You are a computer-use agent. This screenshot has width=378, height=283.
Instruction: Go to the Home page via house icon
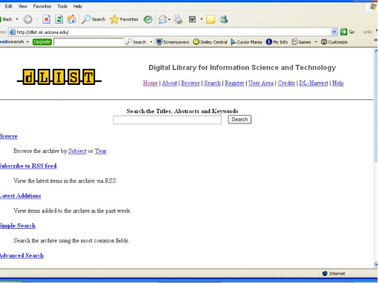coord(71,19)
